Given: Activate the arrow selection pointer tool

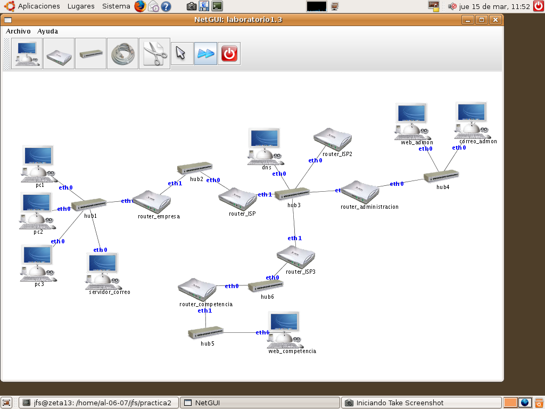Looking at the screenshot, I should pyautogui.click(x=181, y=54).
